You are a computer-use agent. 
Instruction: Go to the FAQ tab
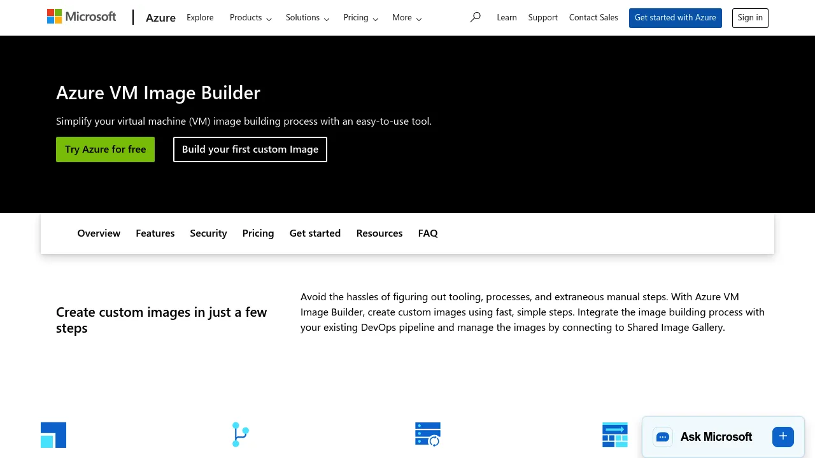pos(428,233)
